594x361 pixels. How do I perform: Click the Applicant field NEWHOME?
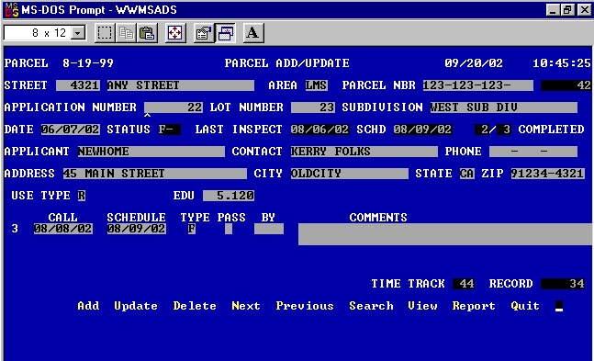tap(151, 152)
